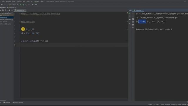Click the up arrow icon in Run panel
Image resolution: width=188 pixels, height=106 pixels.
[x=133, y=13]
